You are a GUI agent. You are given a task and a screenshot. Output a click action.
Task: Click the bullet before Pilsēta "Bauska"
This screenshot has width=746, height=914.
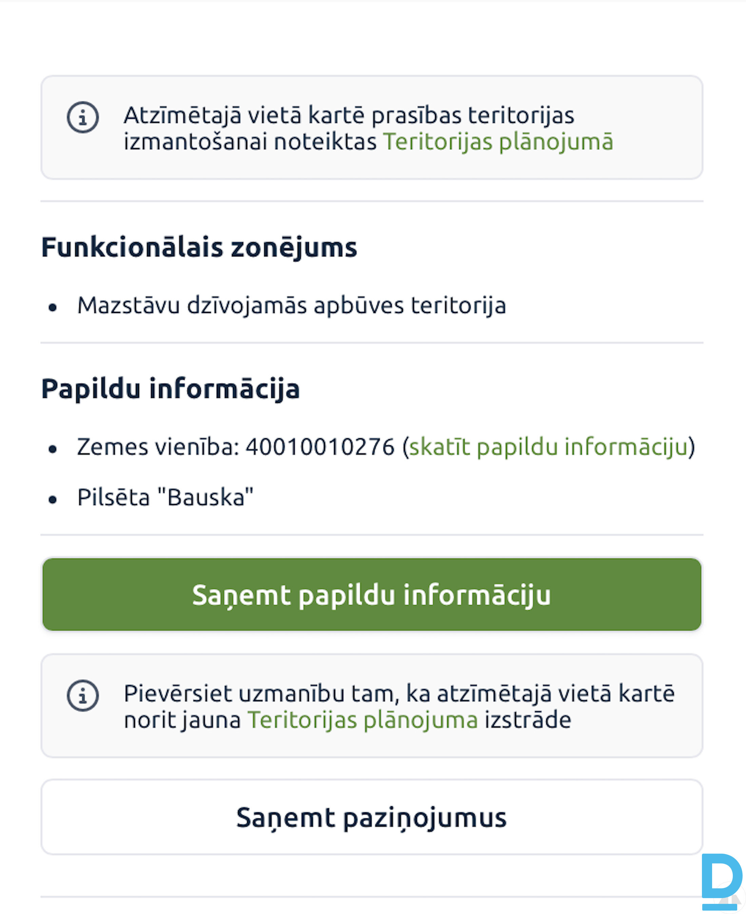tap(53, 499)
